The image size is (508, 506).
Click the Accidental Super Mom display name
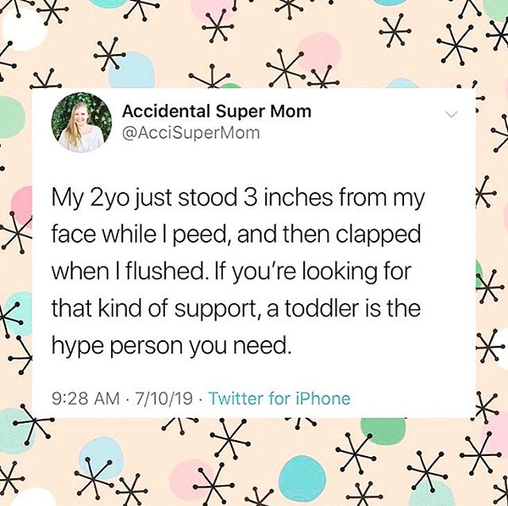pyautogui.click(x=216, y=112)
